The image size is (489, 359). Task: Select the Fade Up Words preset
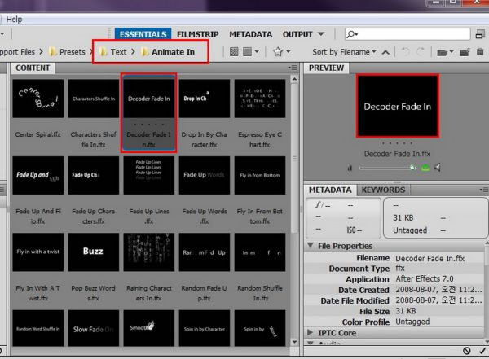click(205, 176)
